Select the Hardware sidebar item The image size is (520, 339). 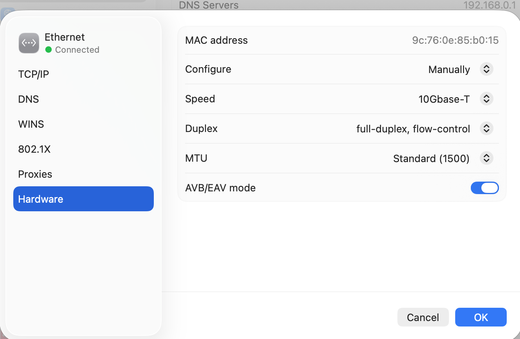[x=83, y=199]
